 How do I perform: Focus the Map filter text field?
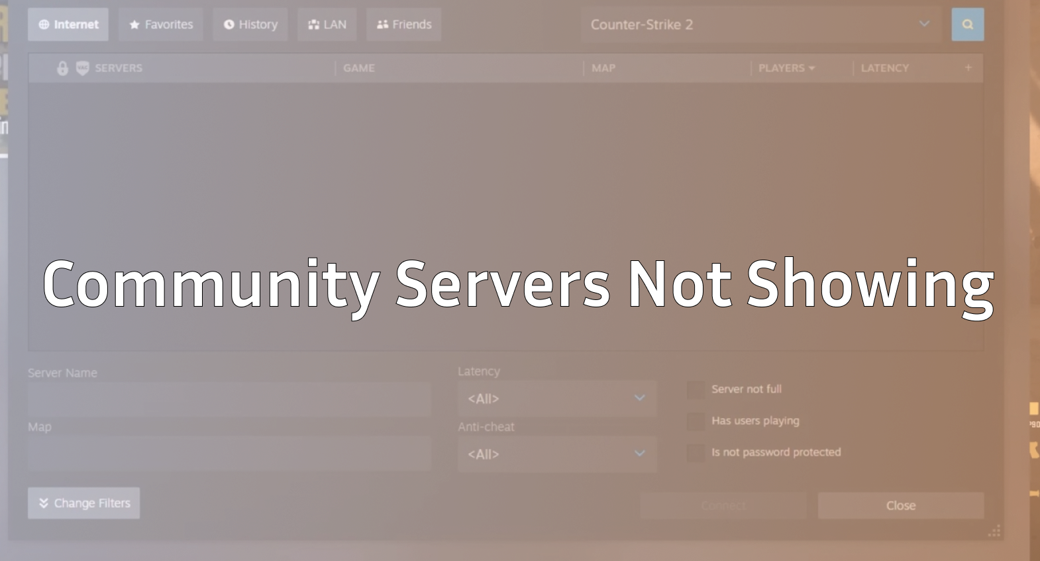pos(229,454)
